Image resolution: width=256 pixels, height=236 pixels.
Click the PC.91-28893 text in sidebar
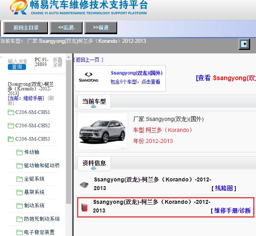(x=42, y=62)
